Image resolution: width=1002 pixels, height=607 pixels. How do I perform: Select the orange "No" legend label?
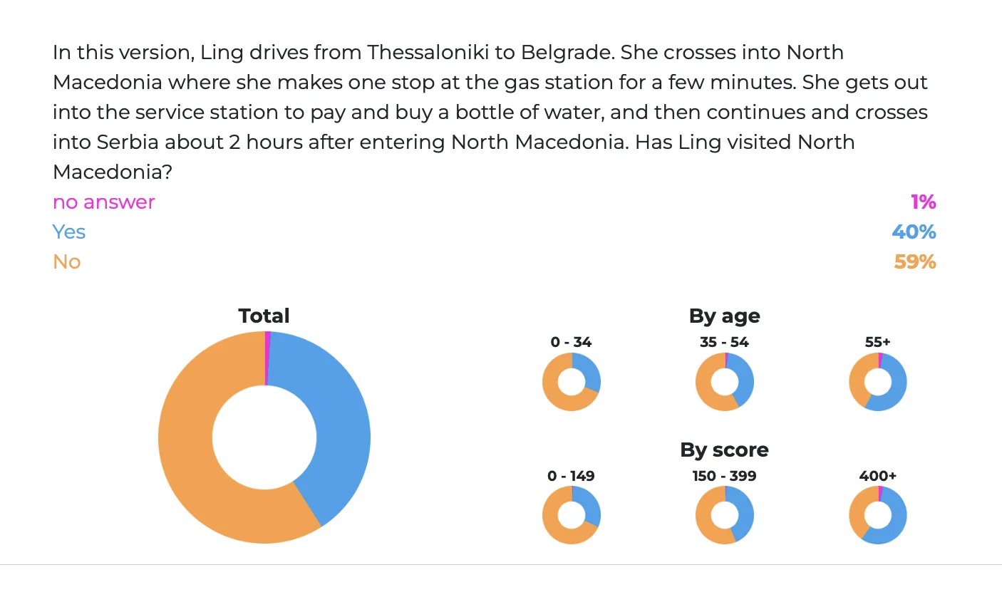67,262
